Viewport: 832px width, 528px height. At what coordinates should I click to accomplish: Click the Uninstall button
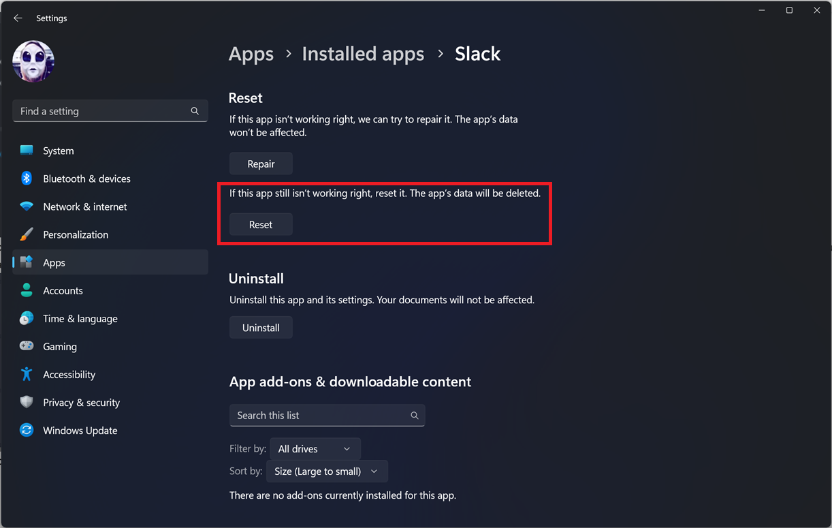pyautogui.click(x=261, y=327)
